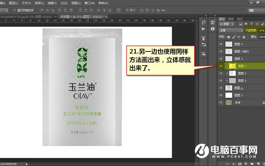The width and height of the screenshot is (265, 166).
Task: Select the yellow thumbnail of 图层 7
Action: pyautogui.click(x=232, y=66)
